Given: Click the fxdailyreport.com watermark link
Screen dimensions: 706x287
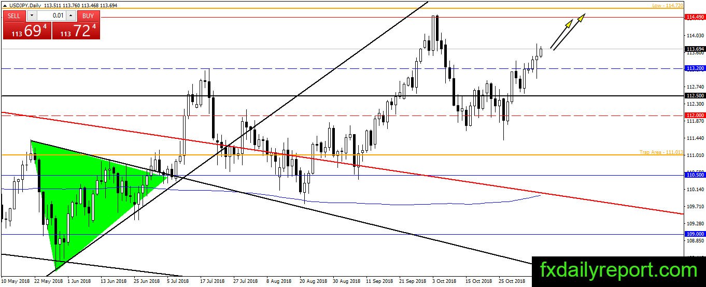Looking at the screenshot, I should click(x=619, y=270).
